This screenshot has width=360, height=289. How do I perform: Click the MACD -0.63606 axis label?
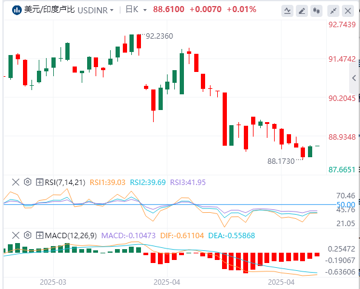click(x=341, y=272)
